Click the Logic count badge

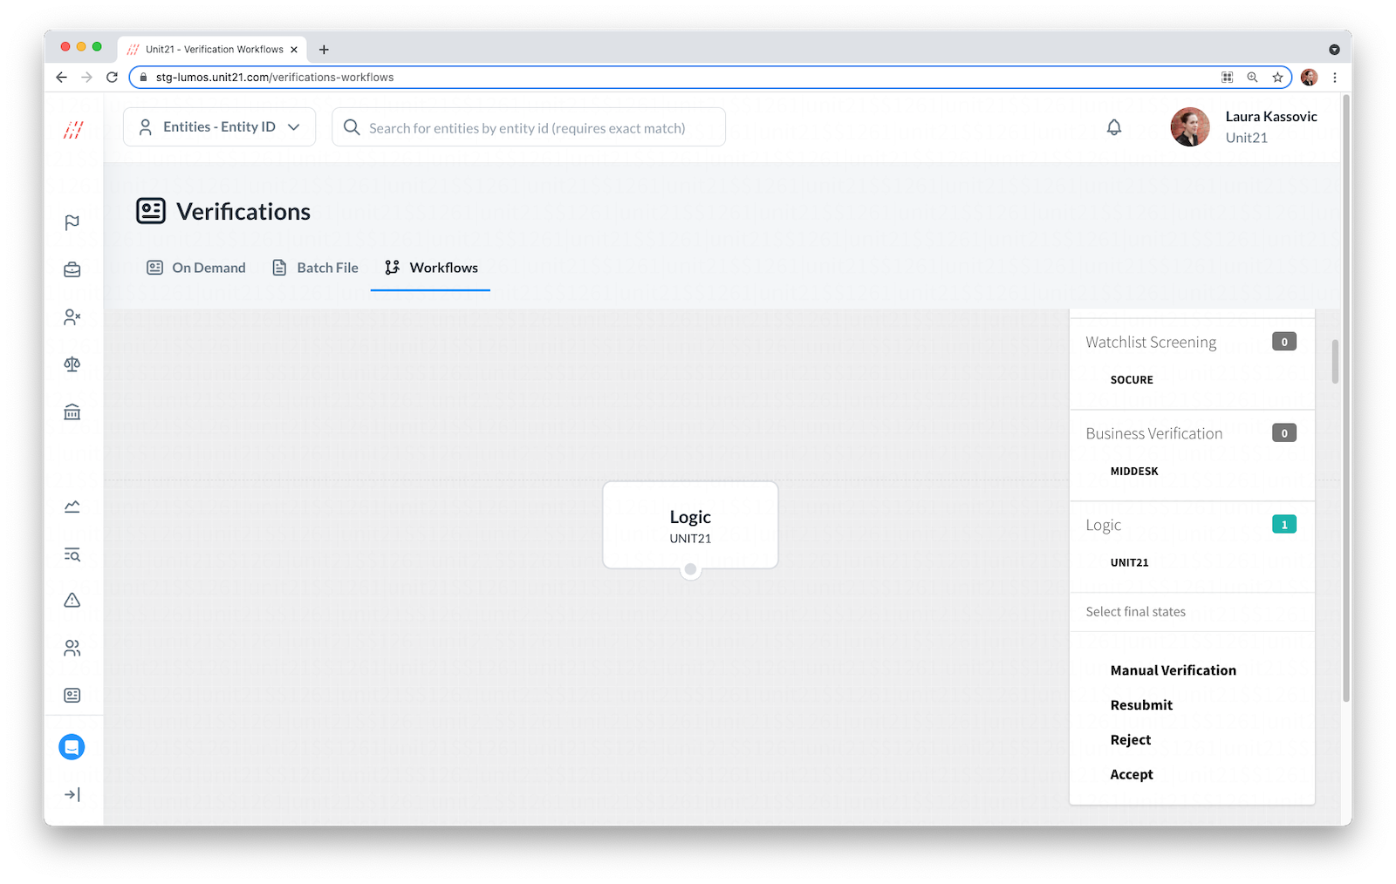pyautogui.click(x=1284, y=525)
